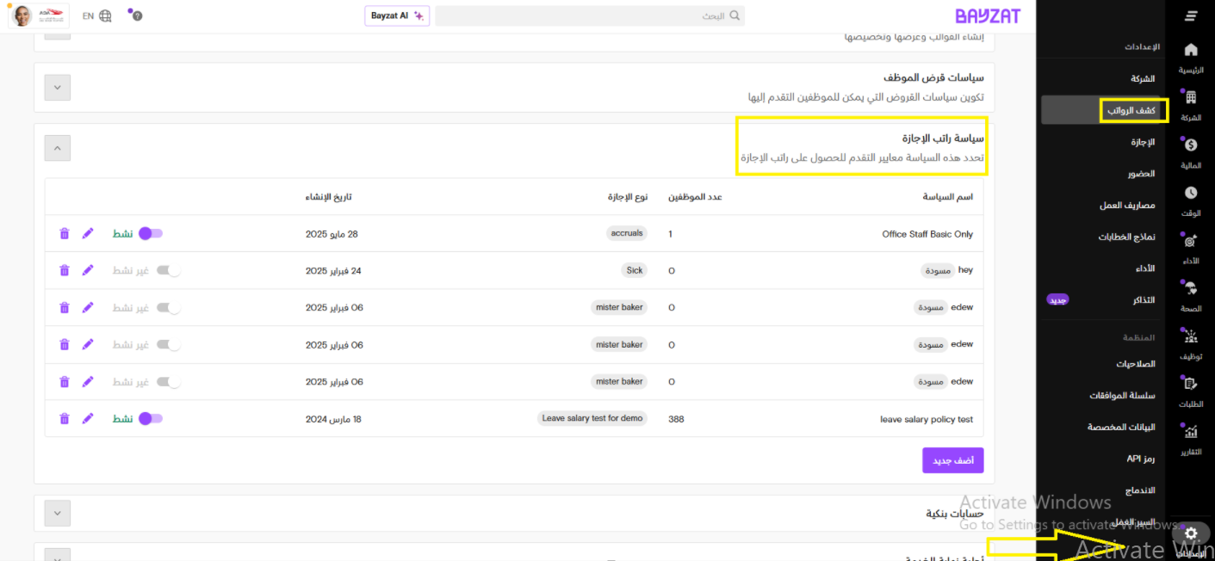Click the user avatar photo
Image resolution: width=1215 pixels, height=561 pixels.
tap(22, 15)
